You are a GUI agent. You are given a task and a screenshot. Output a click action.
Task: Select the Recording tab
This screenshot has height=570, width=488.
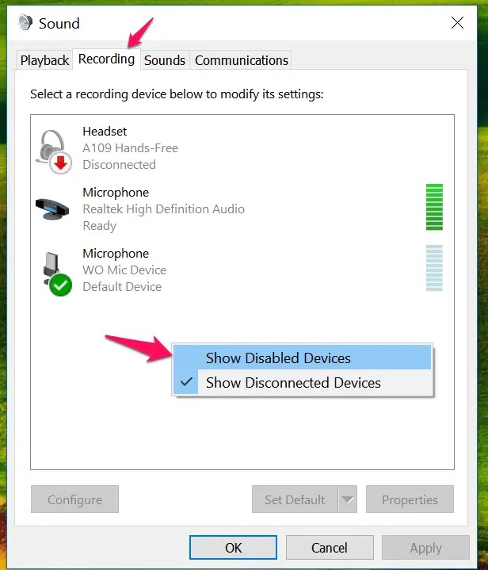click(x=106, y=59)
